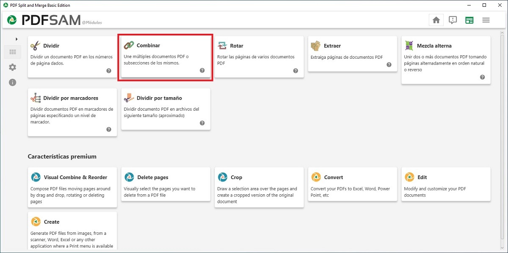Open the hamburger menu in header

(x=486, y=20)
